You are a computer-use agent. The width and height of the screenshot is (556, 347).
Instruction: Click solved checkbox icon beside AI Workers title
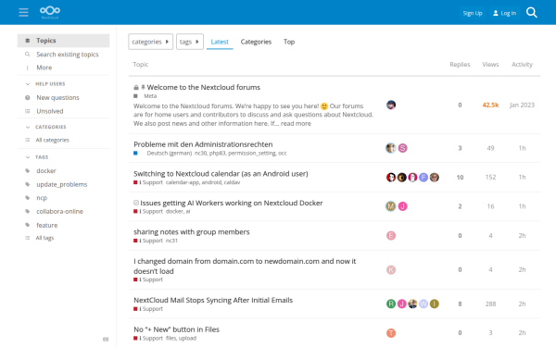click(136, 203)
